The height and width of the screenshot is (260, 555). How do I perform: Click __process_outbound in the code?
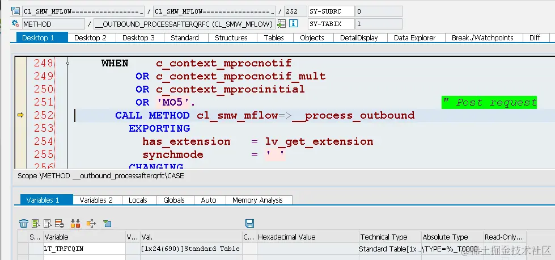(353, 115)
